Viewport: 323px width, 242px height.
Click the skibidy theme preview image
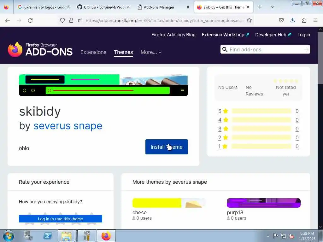[x=103, y=85]
